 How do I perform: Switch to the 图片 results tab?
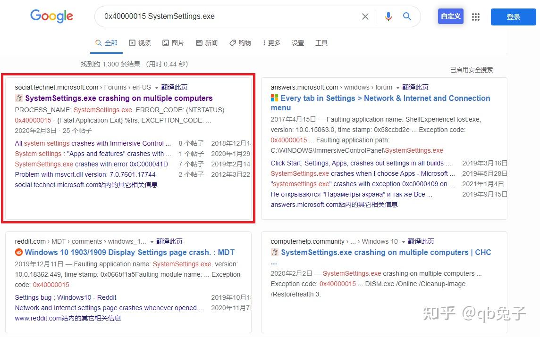[177, 42]
